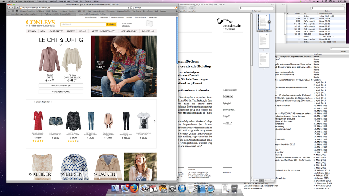This screenshot has height=196, width=349.
Task: Open Mail in the Dock
Action: coord(125,189)
